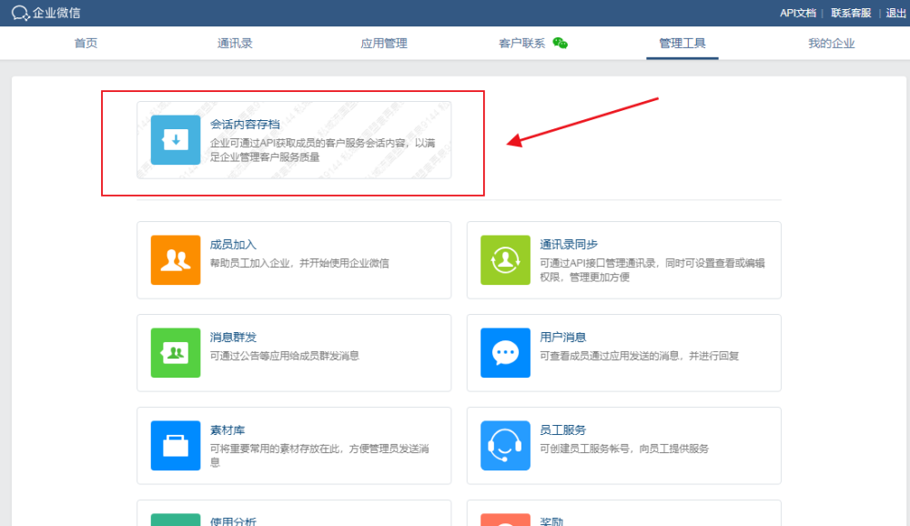Click the text 帮助员工加入企业，并开始使用企业微信
Image resolution: width=910 pixels, height=526 pixels.
299,263
